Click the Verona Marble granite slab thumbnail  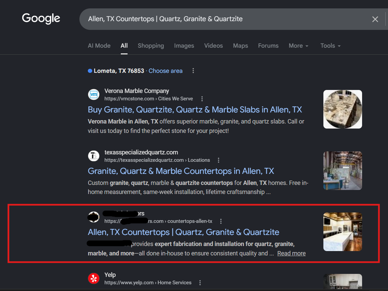tap(343, 109)
